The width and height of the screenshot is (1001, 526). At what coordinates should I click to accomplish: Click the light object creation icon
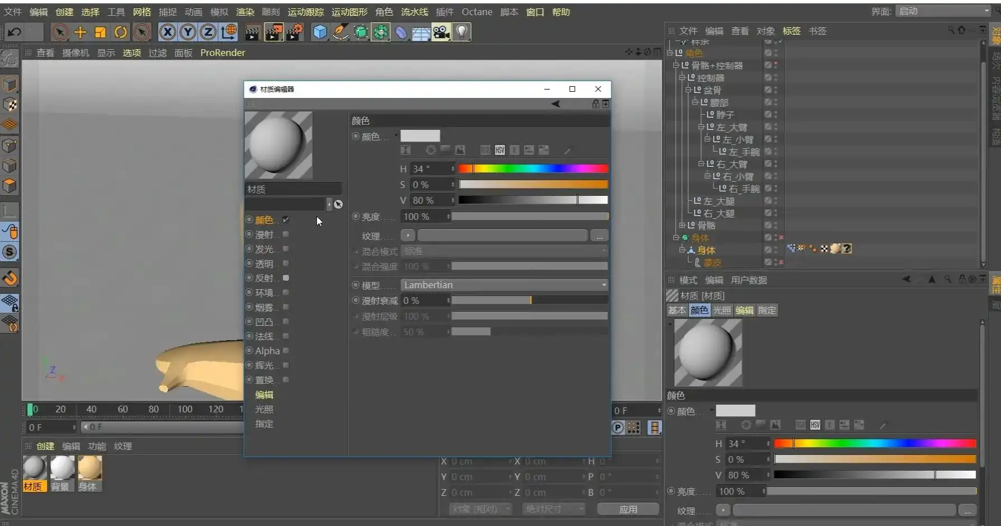click(x=461, y=32)
